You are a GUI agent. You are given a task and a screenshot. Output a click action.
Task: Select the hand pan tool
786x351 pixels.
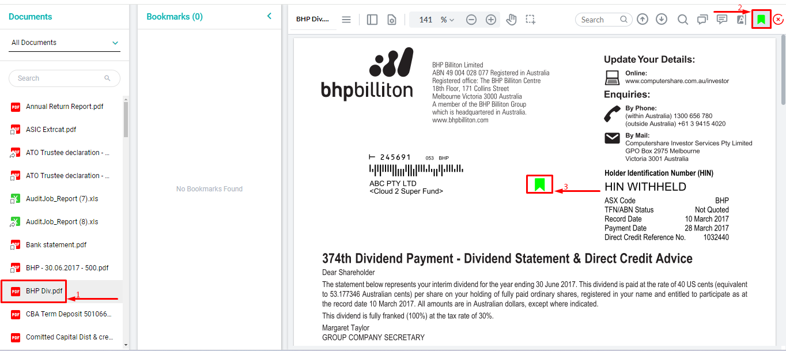point(511,20)
